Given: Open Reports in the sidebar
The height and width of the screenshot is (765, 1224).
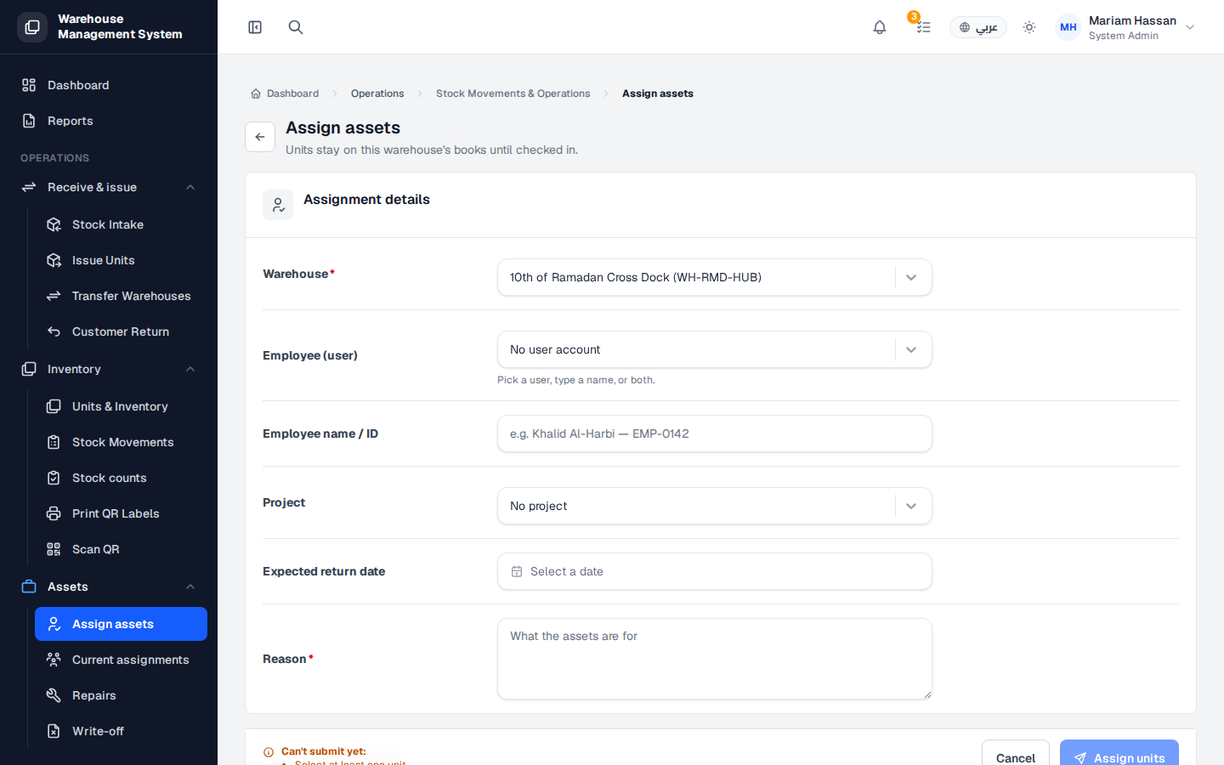Looking at the screenshot, I should 109,121.
